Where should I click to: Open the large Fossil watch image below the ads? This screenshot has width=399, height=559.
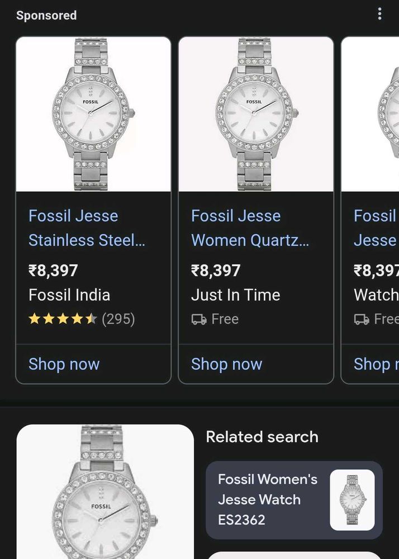coord(105,492)
